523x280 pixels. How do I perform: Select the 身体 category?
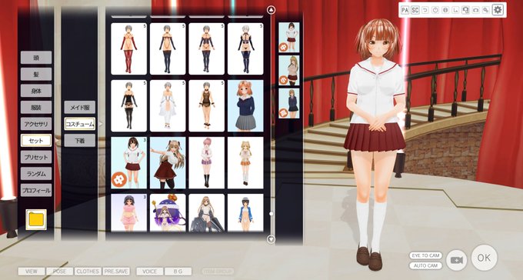[x=36, y=91]
